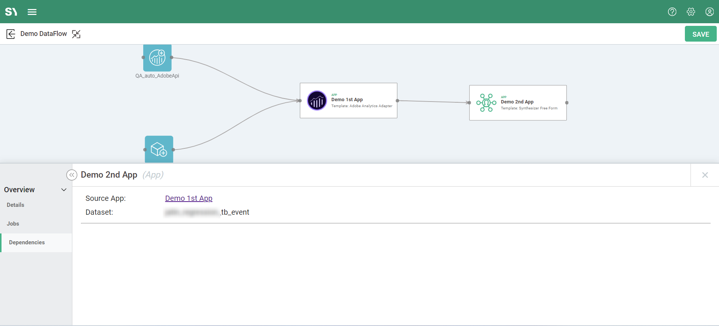
Task: Switch to the Jobs tab
Action: (x=13, y=224)
